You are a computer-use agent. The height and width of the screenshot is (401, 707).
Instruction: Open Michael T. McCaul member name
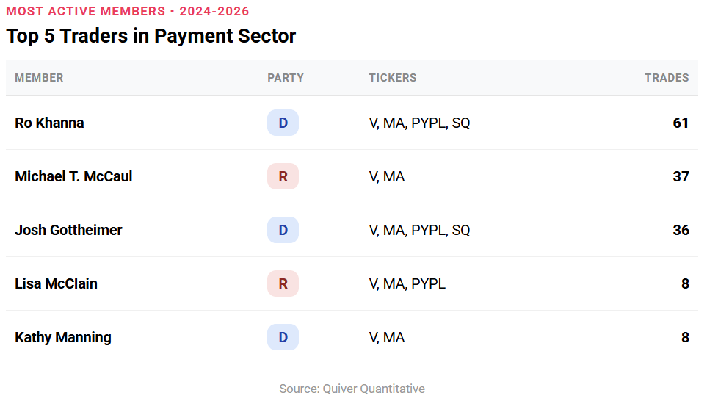coord(73,176)
